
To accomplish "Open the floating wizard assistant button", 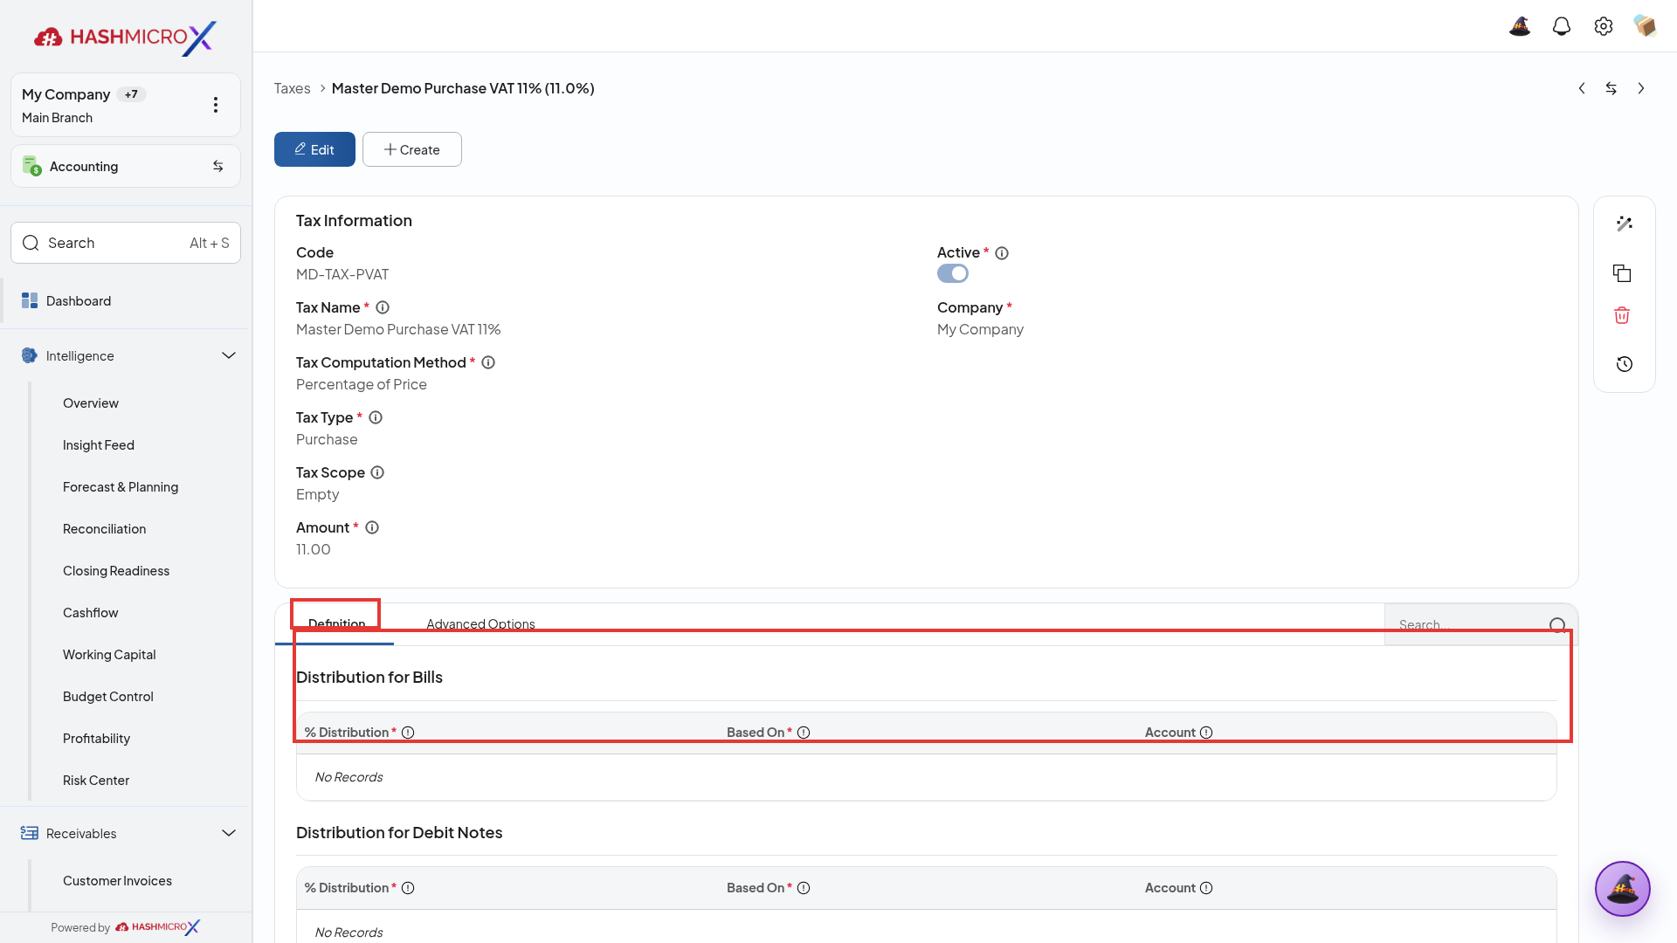I will 1623,889.
